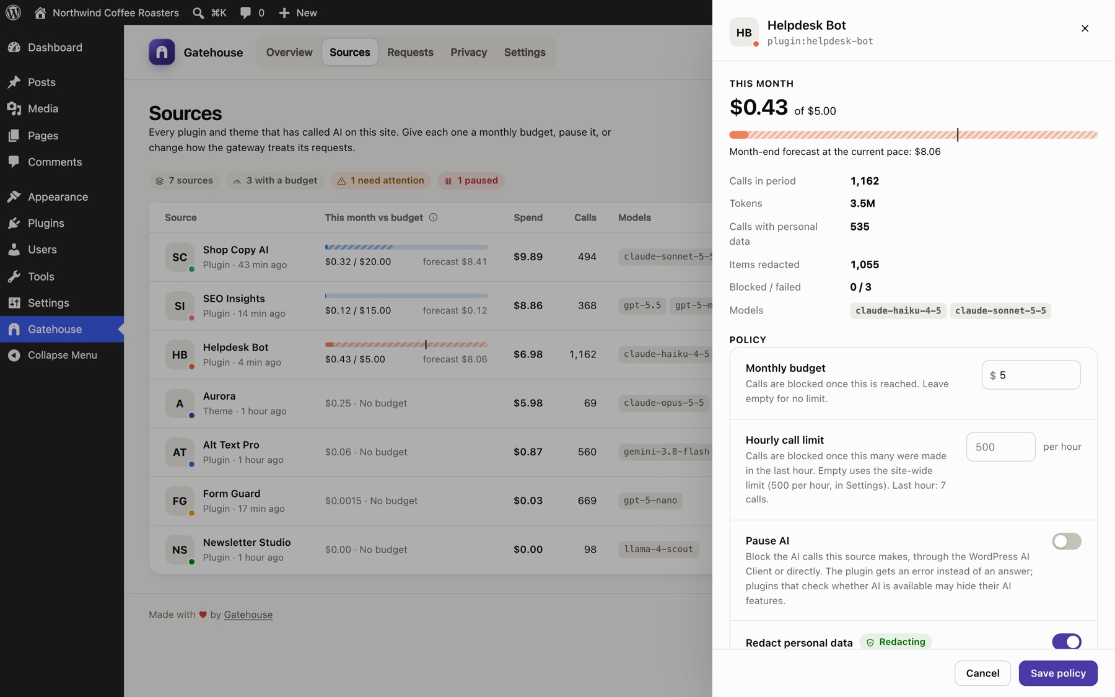Viewport: 1115px width, 697px height.
Task: Click the info icon beside This month vs budget
Action: [x=433, y=217]
